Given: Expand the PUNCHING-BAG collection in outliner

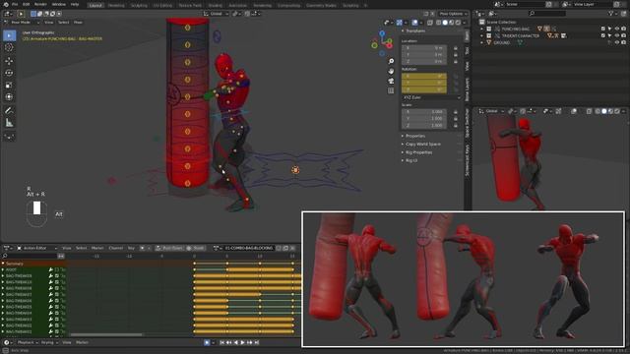Looking at the screenshot, I should (481, 29).
